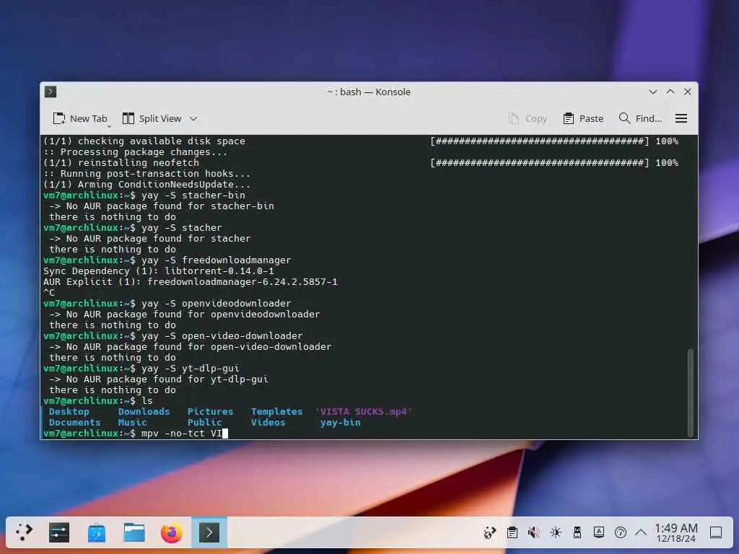
Task: Open the Find search tool
Action: 640,119
